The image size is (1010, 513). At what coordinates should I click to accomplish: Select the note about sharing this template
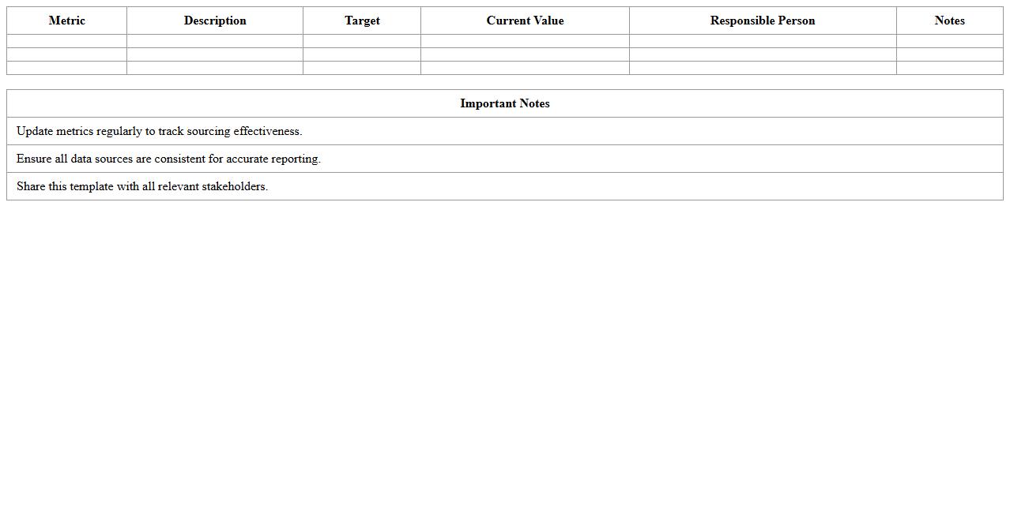(x=142, y=186)
